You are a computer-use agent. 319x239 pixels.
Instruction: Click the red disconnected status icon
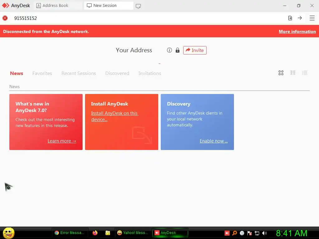click(x=5, y=18)
